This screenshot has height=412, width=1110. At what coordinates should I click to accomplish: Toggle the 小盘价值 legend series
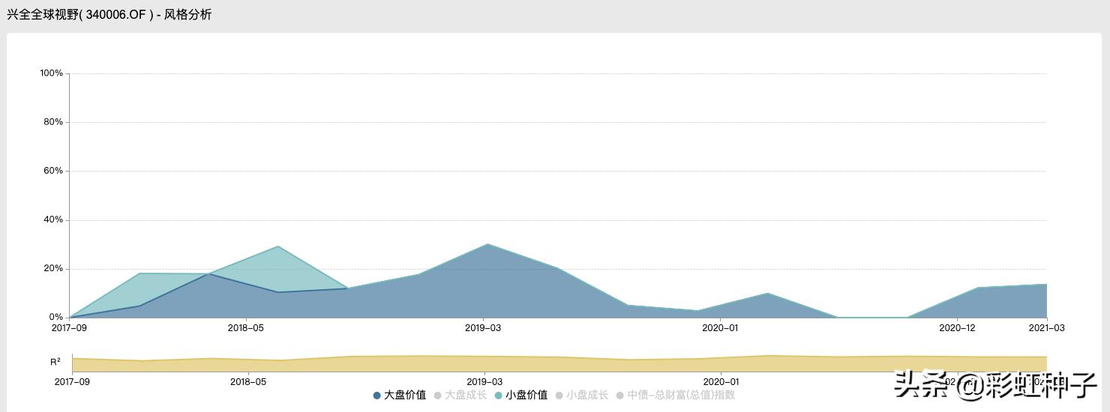pyautogui.click(x=521, y=395)
